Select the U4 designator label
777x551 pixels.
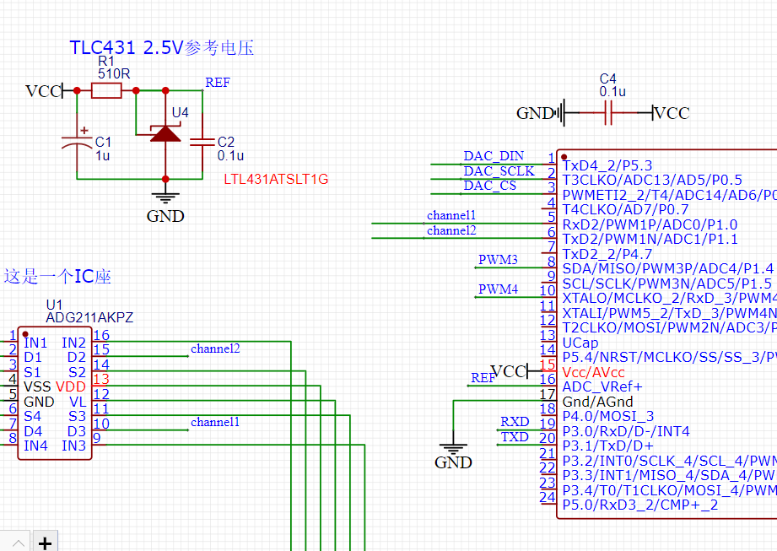pos(181,112)
